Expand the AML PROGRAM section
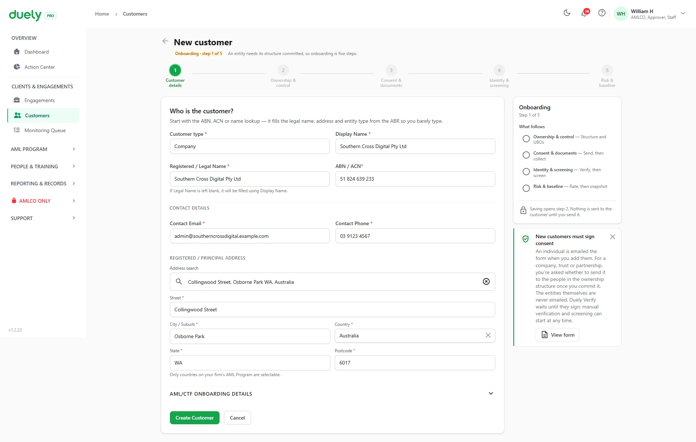 43,149
